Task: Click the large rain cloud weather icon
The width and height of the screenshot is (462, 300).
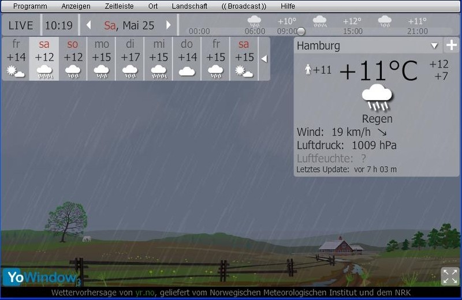Action: click(x=377, y=97)
